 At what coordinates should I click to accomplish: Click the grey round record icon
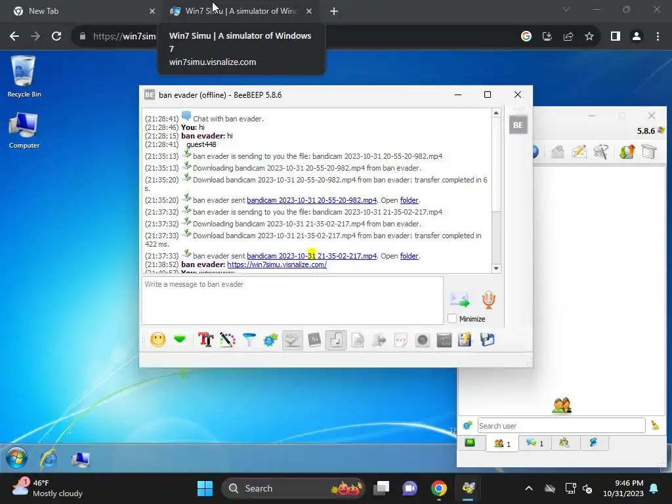click(422, 340)
